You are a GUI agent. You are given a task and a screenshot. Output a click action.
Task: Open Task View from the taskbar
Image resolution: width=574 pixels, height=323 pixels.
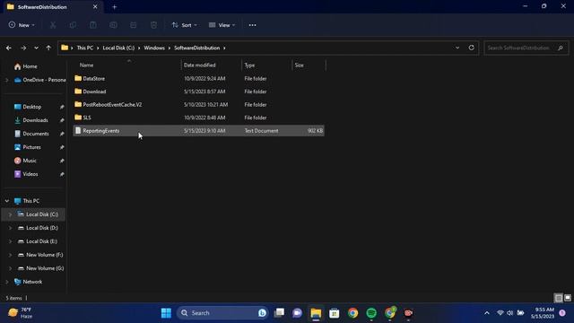(279, 313)
